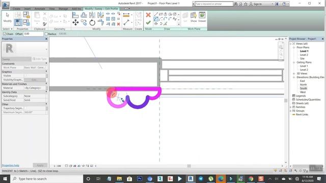Click the Align tool in Modify panel
The image size is (326, 183).
75,15
